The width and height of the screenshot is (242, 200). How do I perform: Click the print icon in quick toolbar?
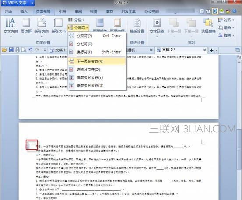[x=18, y=50]
